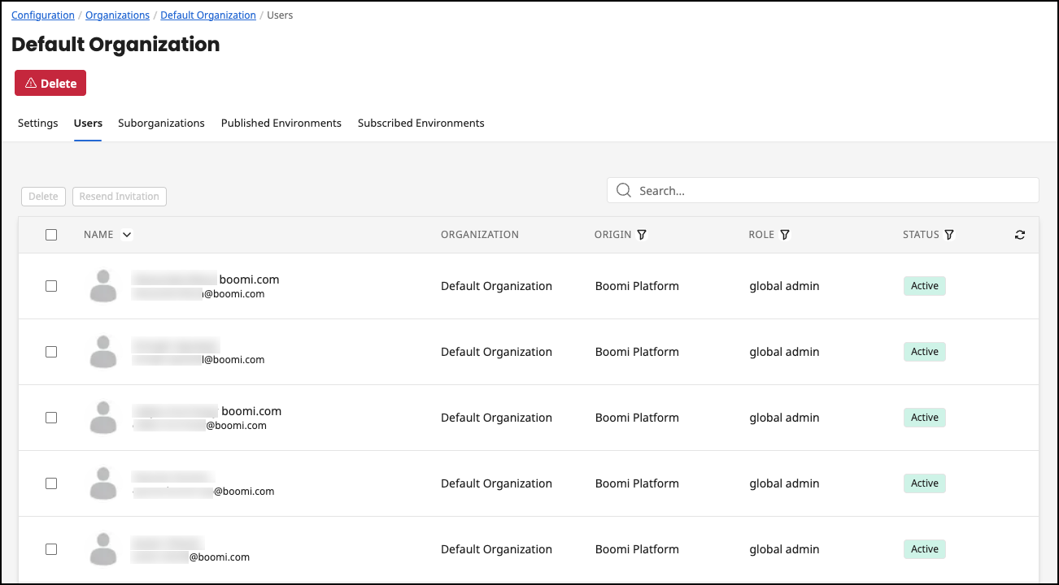Click the first user's avatar icon

point(102,286)
